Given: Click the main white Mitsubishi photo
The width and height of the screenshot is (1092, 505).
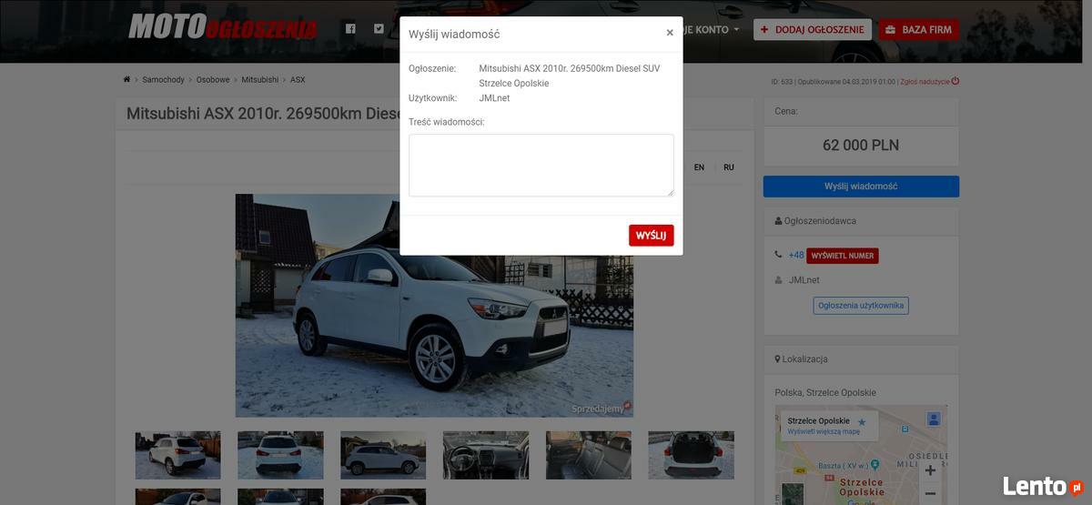Looking at the screenshot, I should [434, 305].
